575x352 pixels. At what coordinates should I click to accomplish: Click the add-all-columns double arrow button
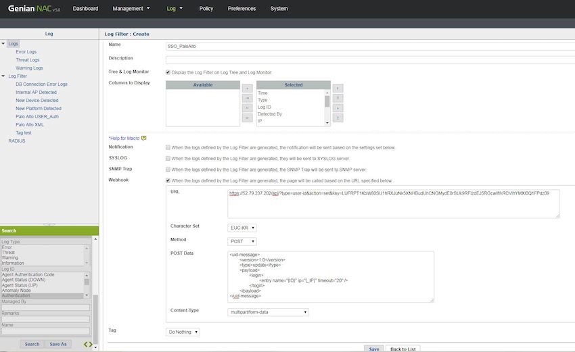(x=247, y=99)
